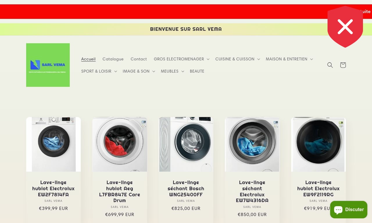Expand the CUISINE & CUISSON menu
This screenshot has height=223, width=372.
(237, 59)
